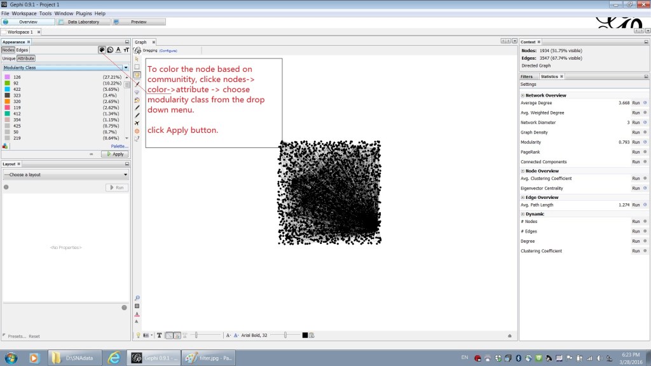Click the bold T show node labels icon

pyautogui.click(x=159, y=335)
